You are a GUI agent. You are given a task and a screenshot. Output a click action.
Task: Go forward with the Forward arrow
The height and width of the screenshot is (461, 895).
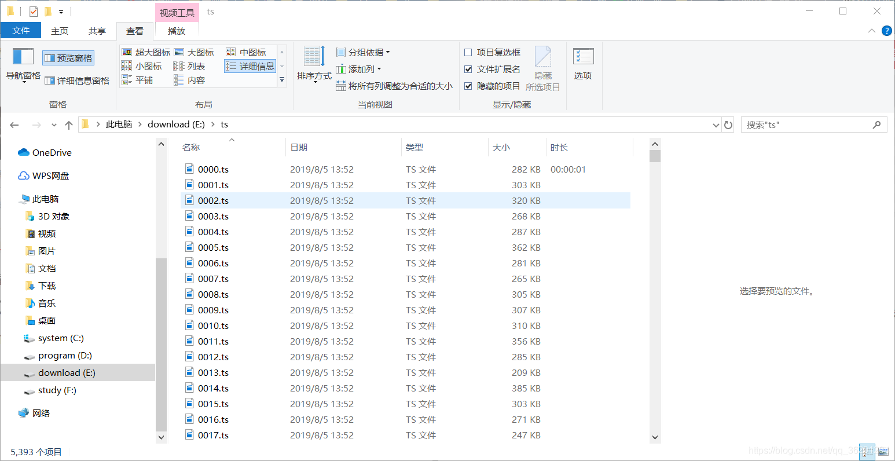[x=36, y=125]
